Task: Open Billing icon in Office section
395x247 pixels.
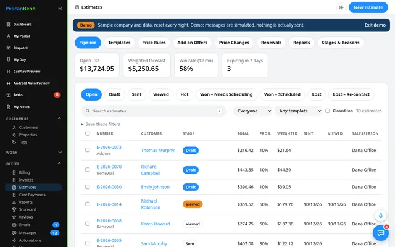Action: tap(14, 173)
